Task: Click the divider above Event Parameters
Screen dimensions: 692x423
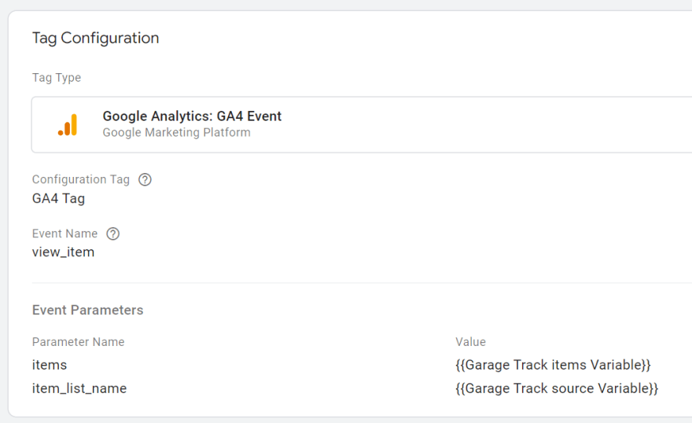Action: [x=362, y=283]
